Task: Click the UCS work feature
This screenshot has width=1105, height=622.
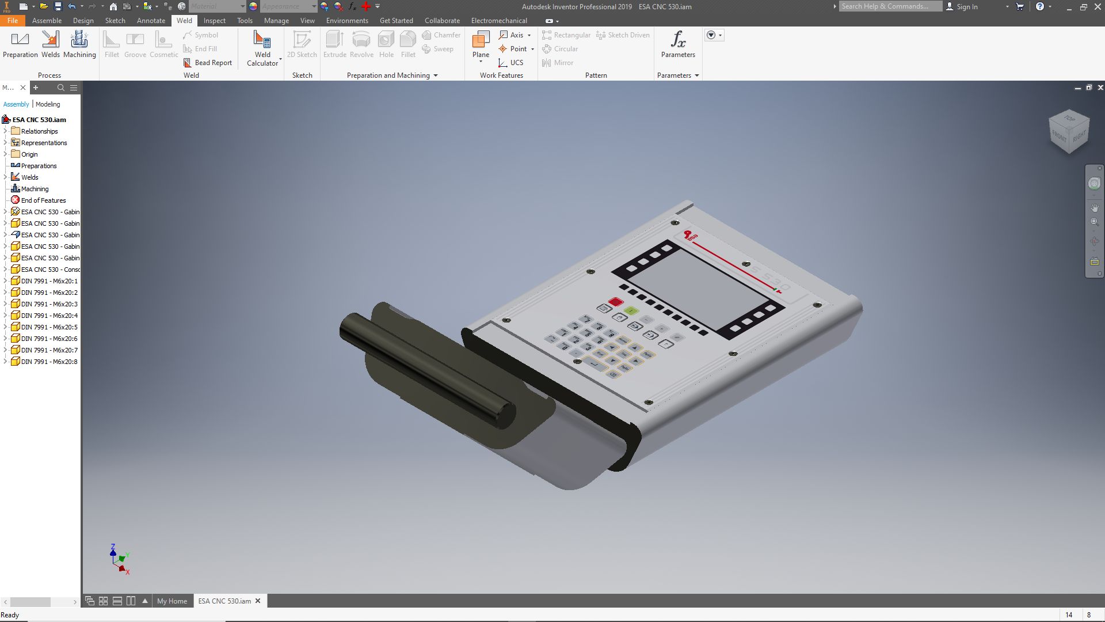Action: pyautogui.click(x=510, y=63)
